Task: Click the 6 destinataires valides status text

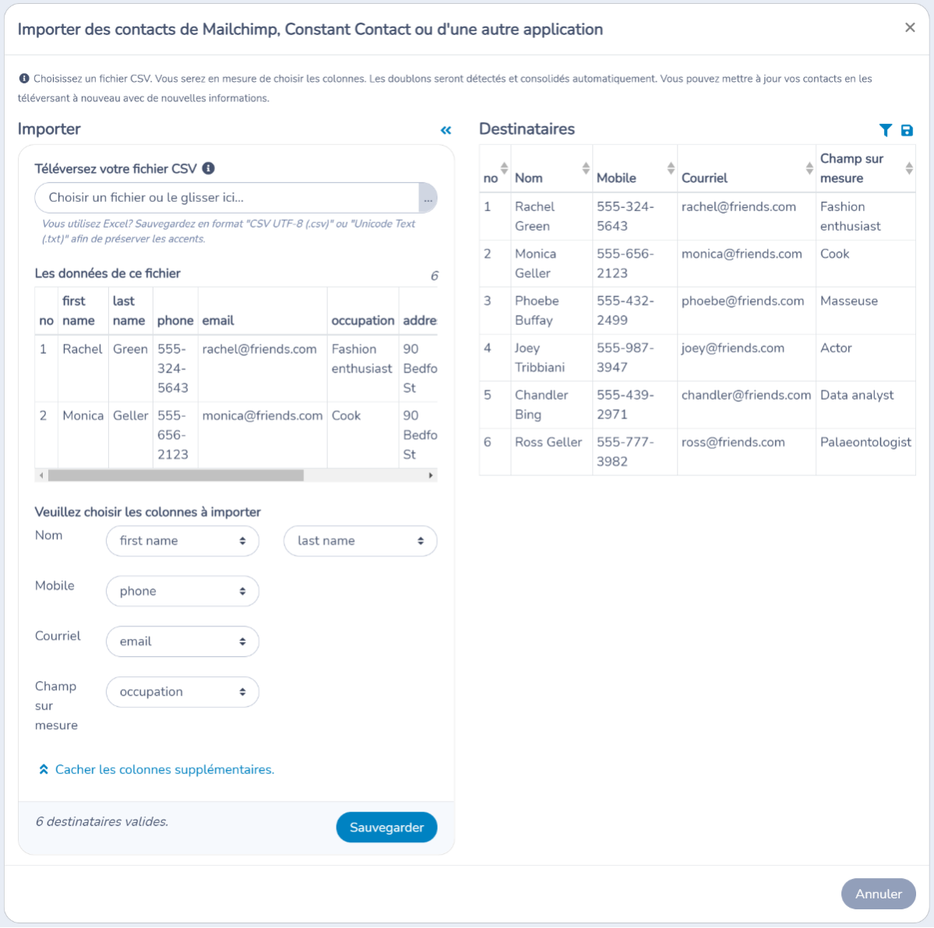Action: pos(102,821)
